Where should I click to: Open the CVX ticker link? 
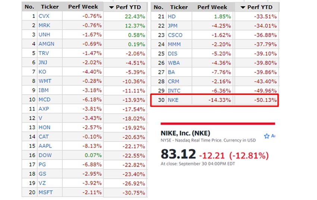(44, 16)
